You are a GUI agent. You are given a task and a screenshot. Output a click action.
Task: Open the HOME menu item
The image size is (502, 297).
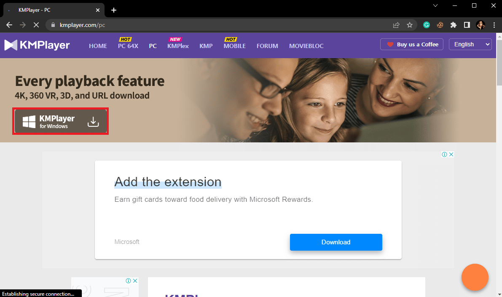pyautogui.click(x=98, y=46)
